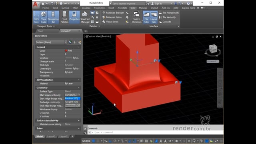This screenshot has height=144, width=256.
Task: Add a new drawing tab
Action: 86,31
